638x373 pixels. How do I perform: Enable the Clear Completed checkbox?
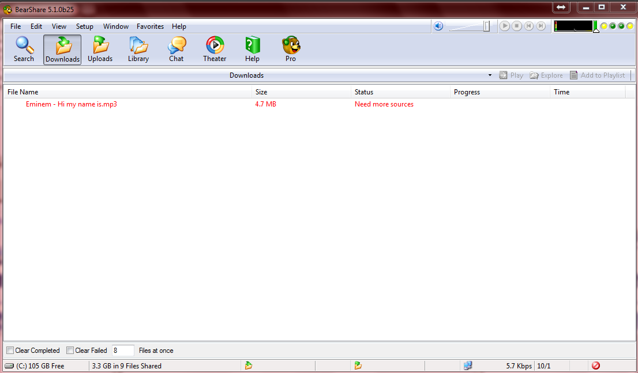(x=10, y=351)
